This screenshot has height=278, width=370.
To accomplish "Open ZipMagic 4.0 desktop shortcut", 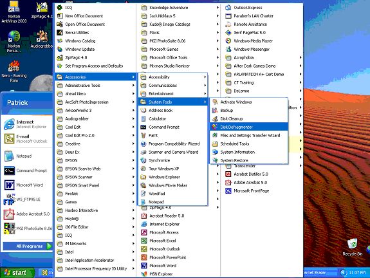I will click(42, 10).
